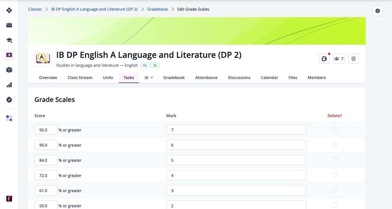Switch to the Class Stream tab
The width and height of the screenshot is (392, 209).
point(80,78)
